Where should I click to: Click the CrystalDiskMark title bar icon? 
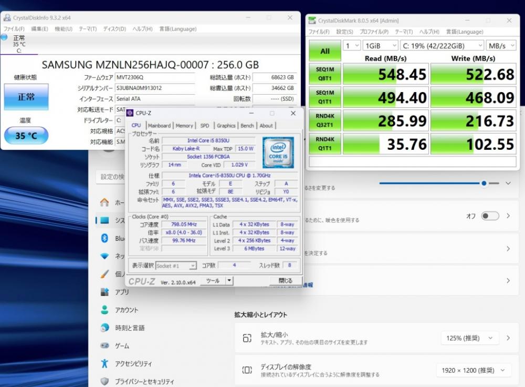tap(312, 21)
